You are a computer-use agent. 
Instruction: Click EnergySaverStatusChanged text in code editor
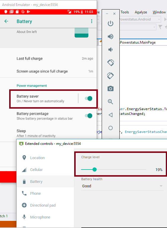coord(146,132)
